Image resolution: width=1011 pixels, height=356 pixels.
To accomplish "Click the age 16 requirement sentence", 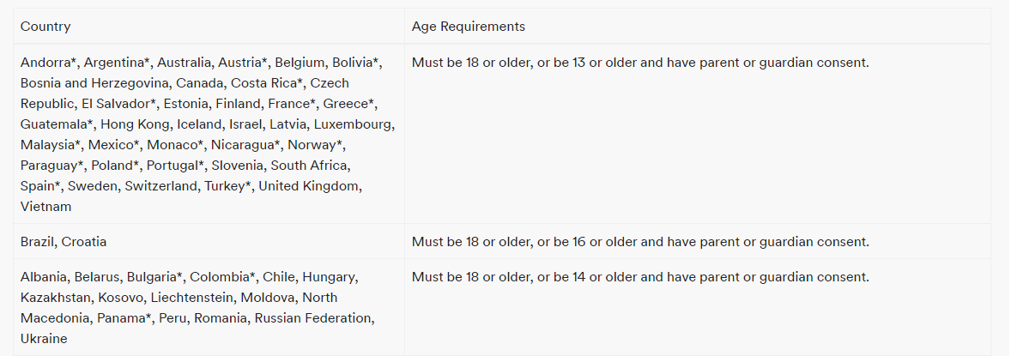I will [x=640, y=242].
